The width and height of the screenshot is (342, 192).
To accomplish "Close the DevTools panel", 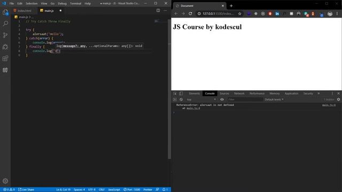I will [x=338, y=93].
